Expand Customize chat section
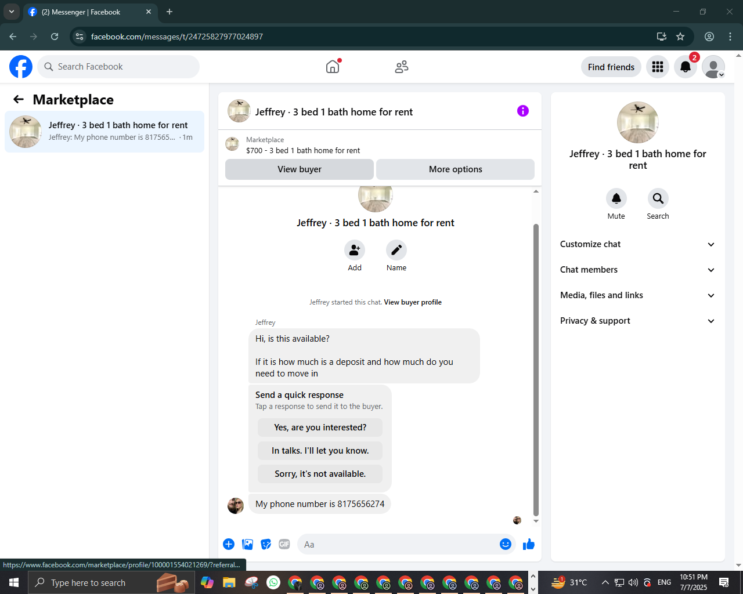The width and height of the screenshot is (743, 594). (x=637, y=244)
